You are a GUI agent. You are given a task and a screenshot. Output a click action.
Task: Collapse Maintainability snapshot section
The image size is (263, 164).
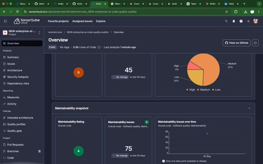(249, 108)
